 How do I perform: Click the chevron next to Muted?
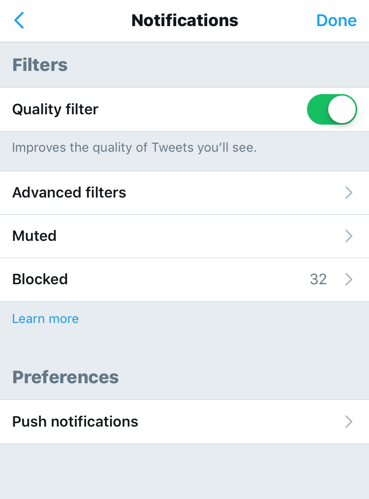(x=349, y=236)
